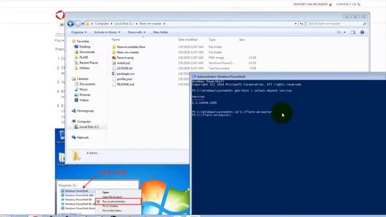Viewport: 386px width, 217px height.
Task: Expand the arrow after the flare-vm-master breadcrumb
Action: 164,24
